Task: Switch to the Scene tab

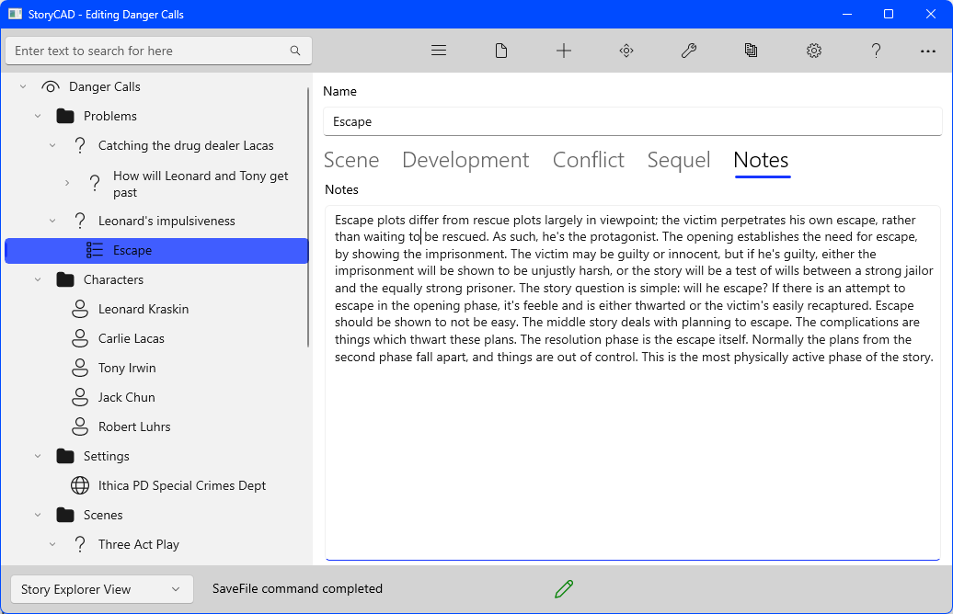Action: click(351, 160)
